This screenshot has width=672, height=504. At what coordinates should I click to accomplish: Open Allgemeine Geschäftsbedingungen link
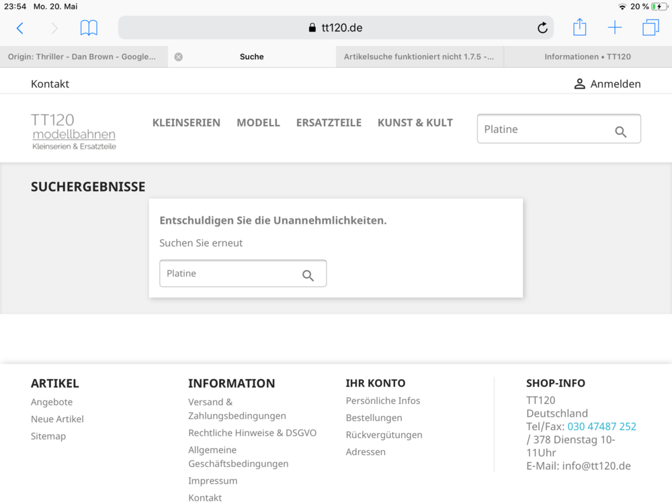tap(239, 457)
